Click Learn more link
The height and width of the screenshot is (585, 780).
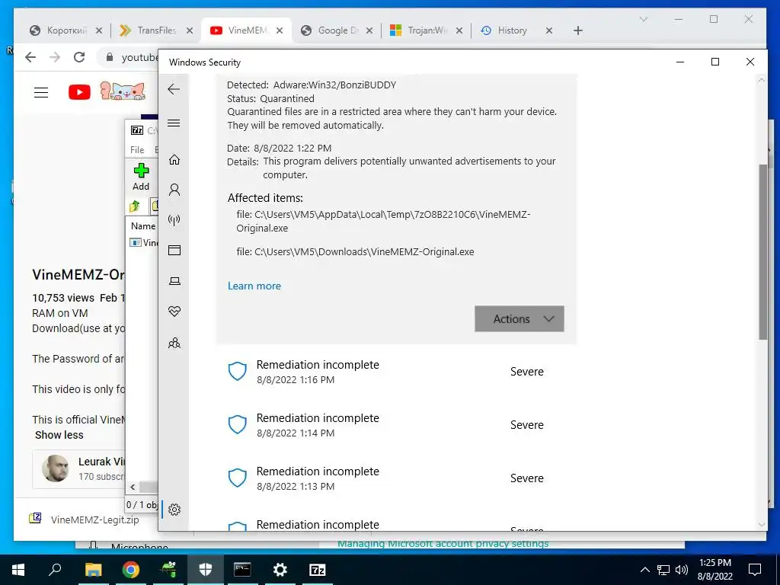click(x=254, y=286)
